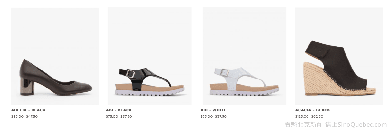Click the crossed-out $75.00 under Abi - White
The image size is (389, 130).
coord(207,116)
